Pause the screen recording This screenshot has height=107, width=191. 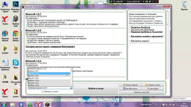[x=153, y=1]
